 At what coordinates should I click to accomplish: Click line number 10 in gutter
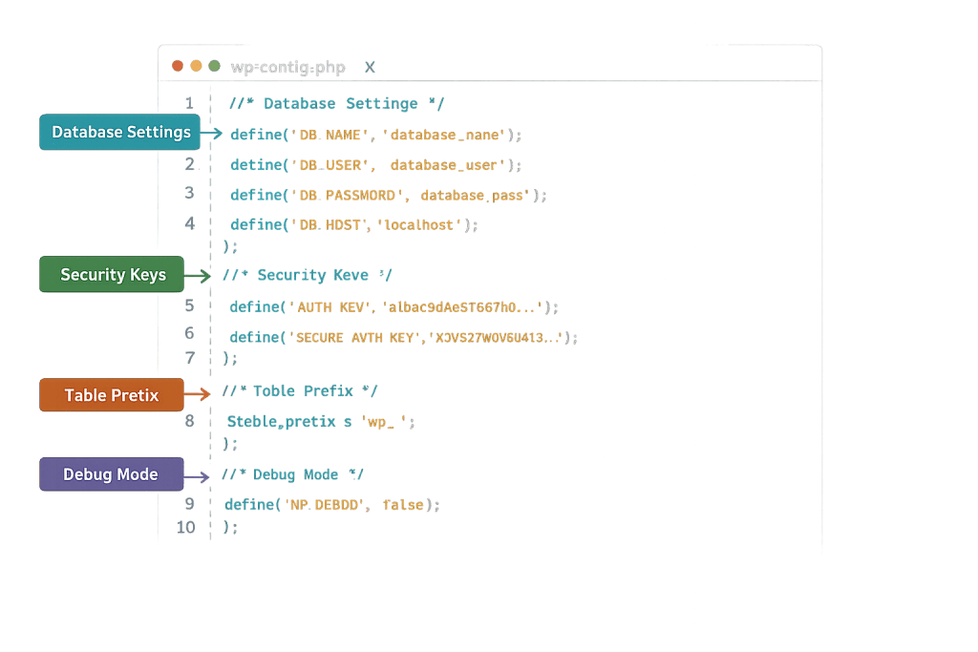[x=186, y=527]
